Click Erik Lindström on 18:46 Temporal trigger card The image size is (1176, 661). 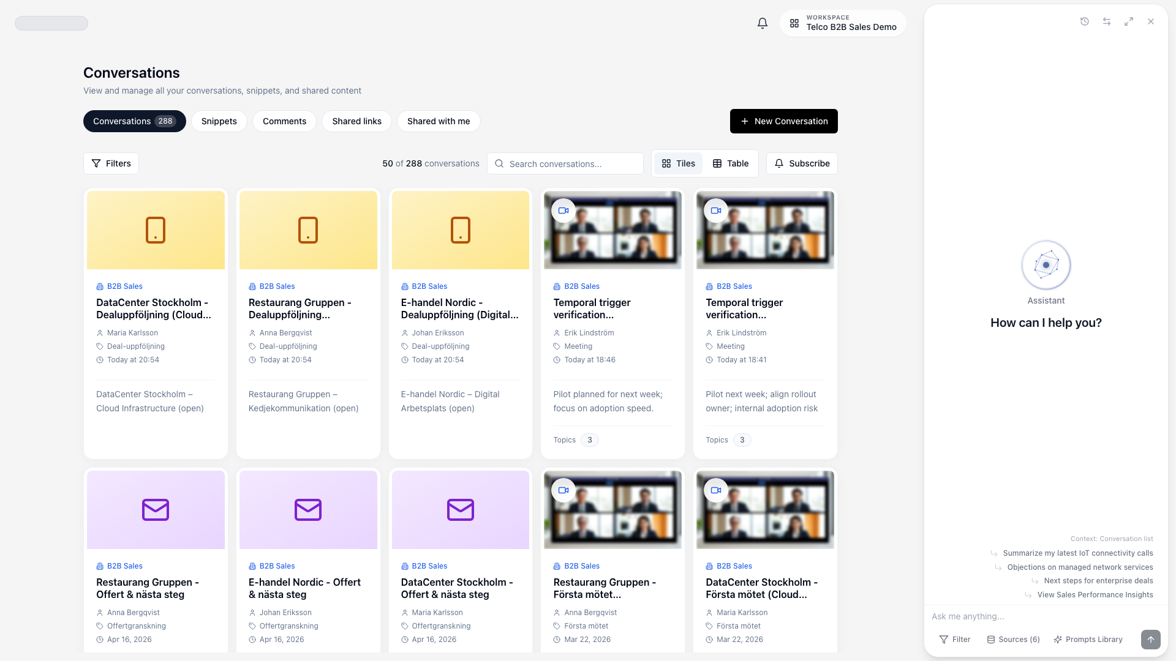coord(589,333)
